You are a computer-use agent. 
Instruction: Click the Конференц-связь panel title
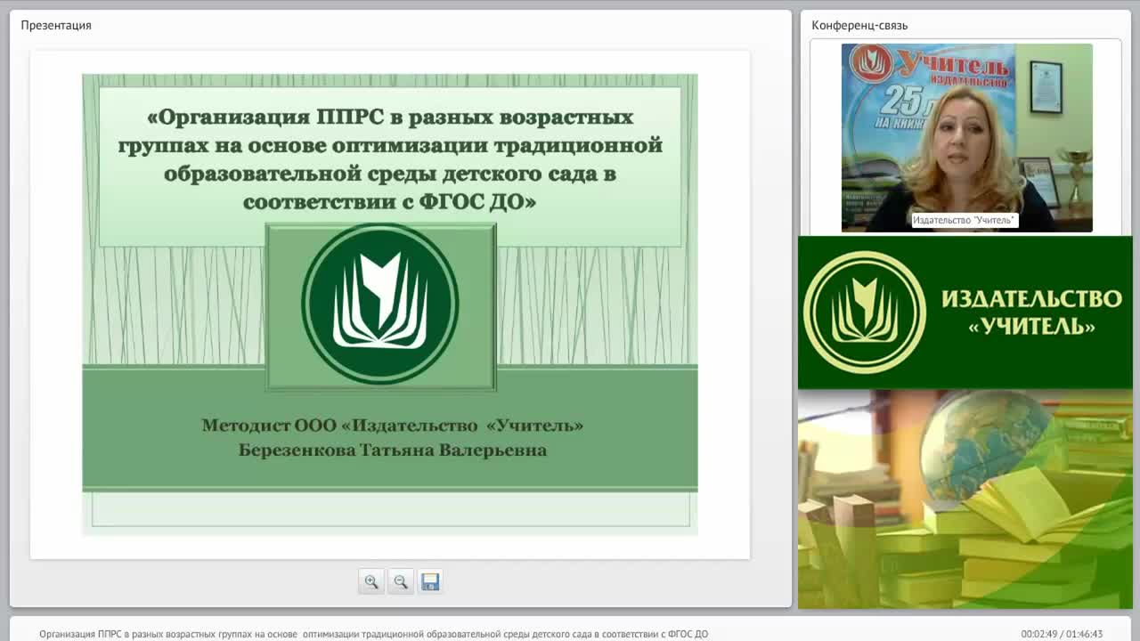coord(859,25)
